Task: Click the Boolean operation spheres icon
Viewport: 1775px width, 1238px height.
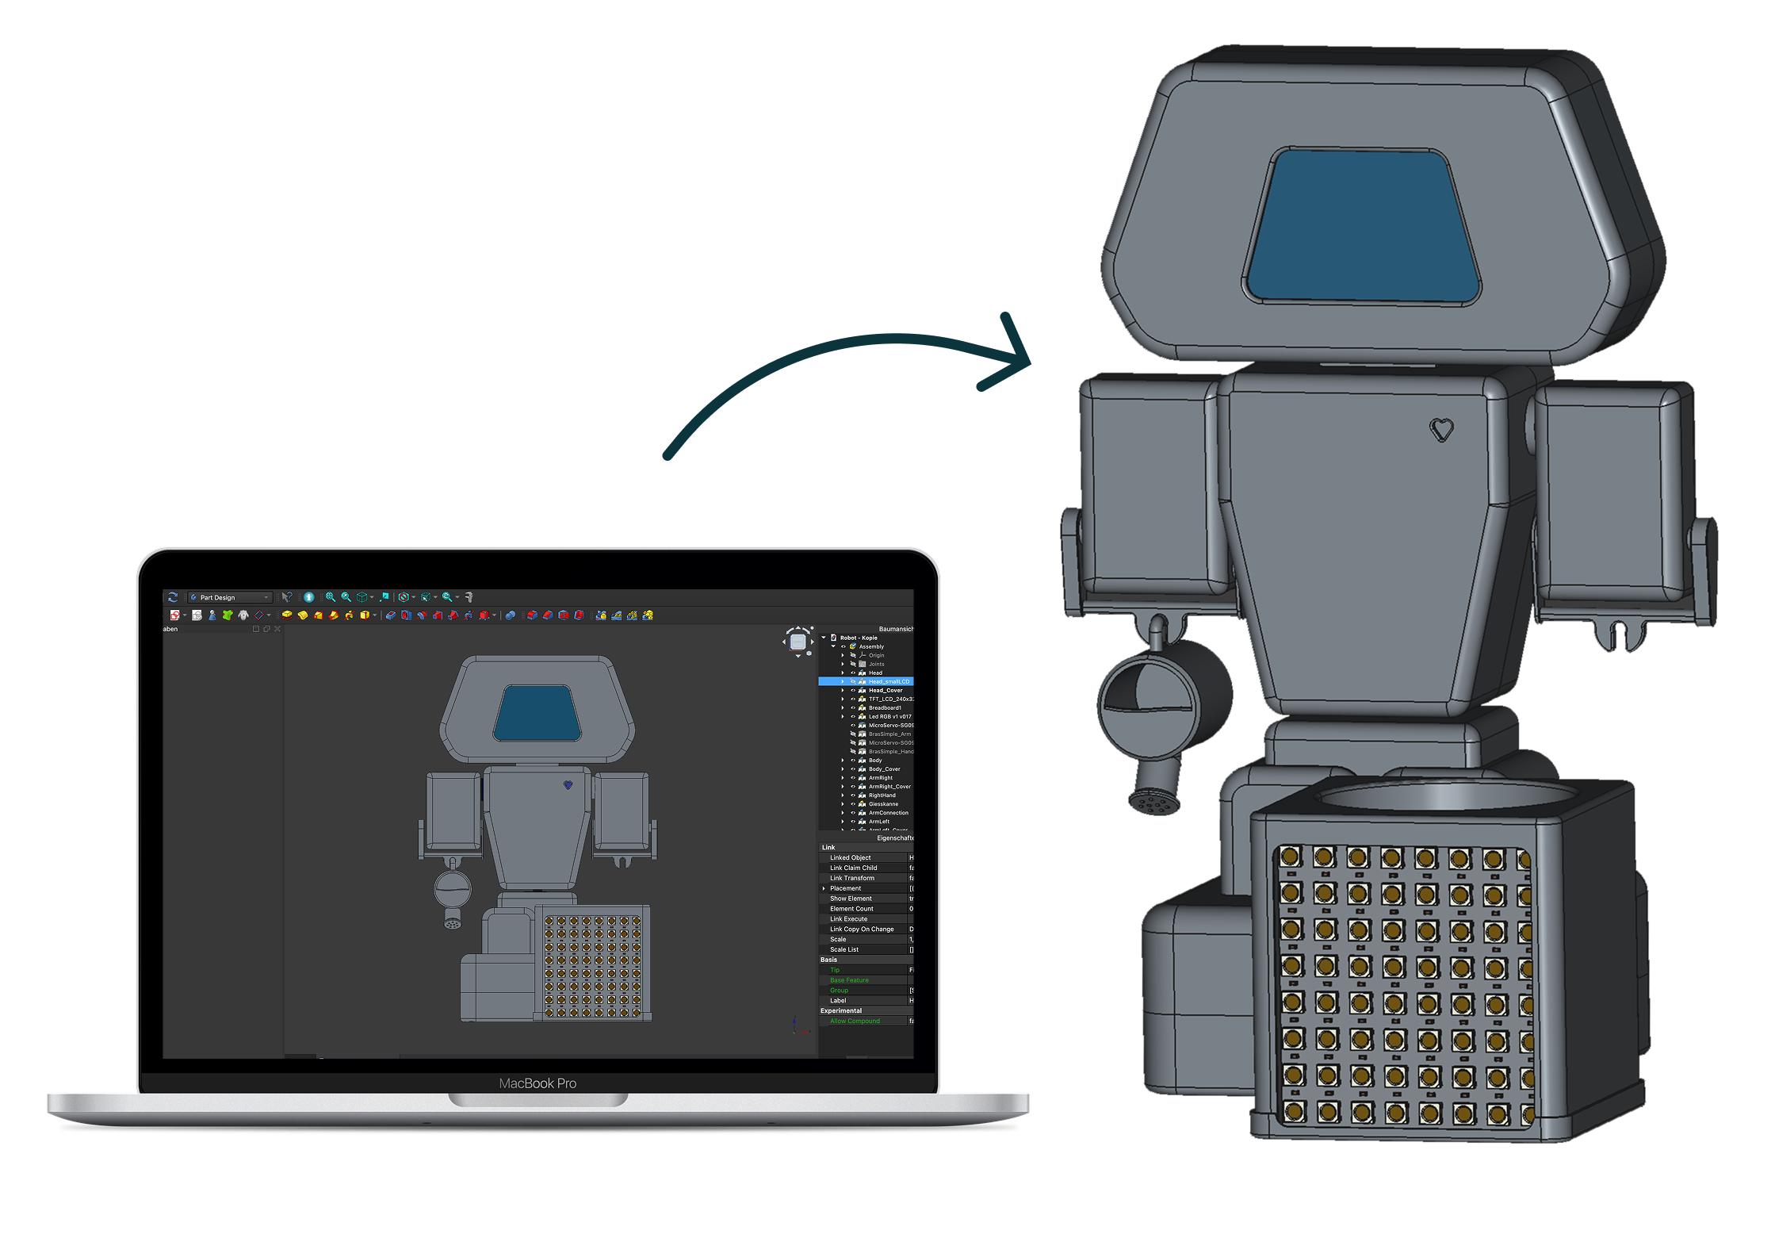Action: tap(511, 615)
